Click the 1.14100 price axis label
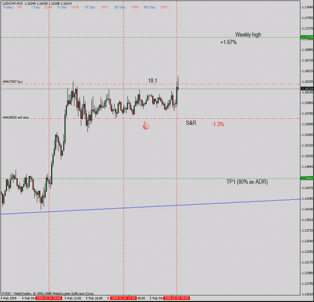Viewport: 314px width, 302px height. 307,209
